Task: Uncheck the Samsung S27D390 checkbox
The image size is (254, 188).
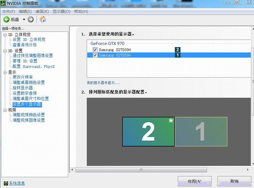Action: click(95, 50)
